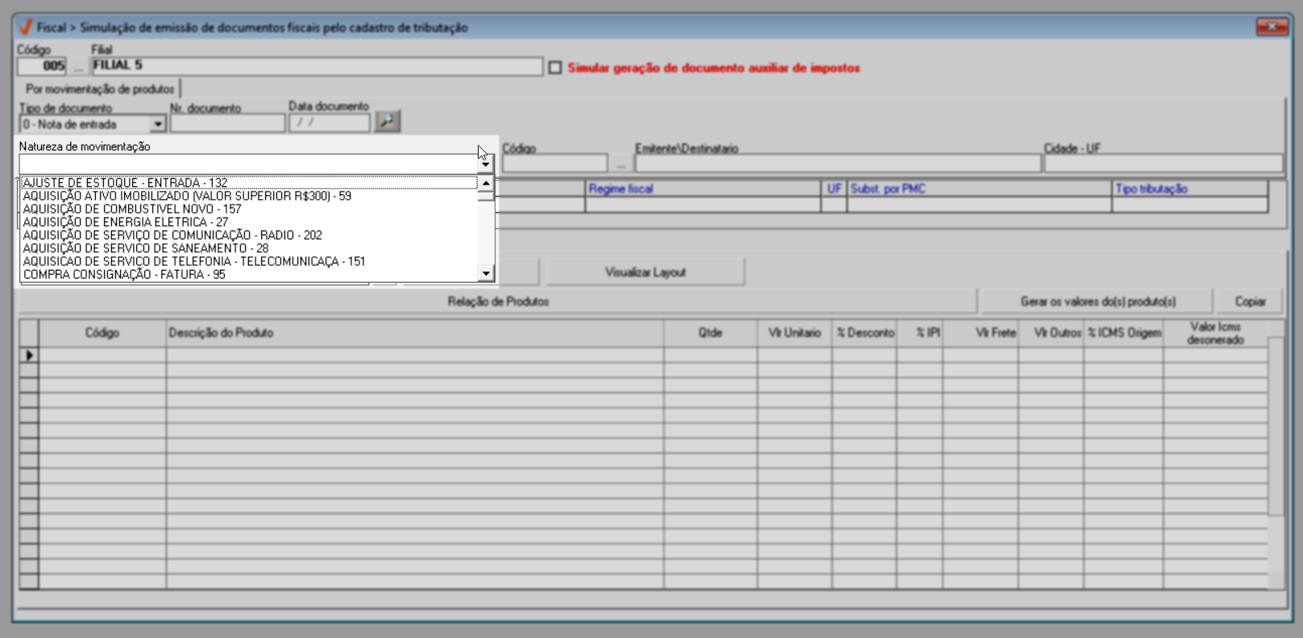This screenshot has width=1303, height=638.
Task: Click the current row arrow indicator in products grid
Action: 30,355
